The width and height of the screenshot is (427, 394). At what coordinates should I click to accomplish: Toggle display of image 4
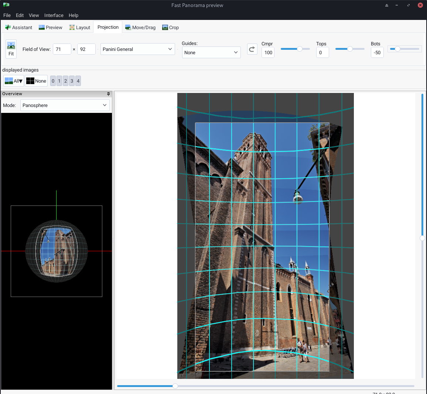click(x=78, y=81)
